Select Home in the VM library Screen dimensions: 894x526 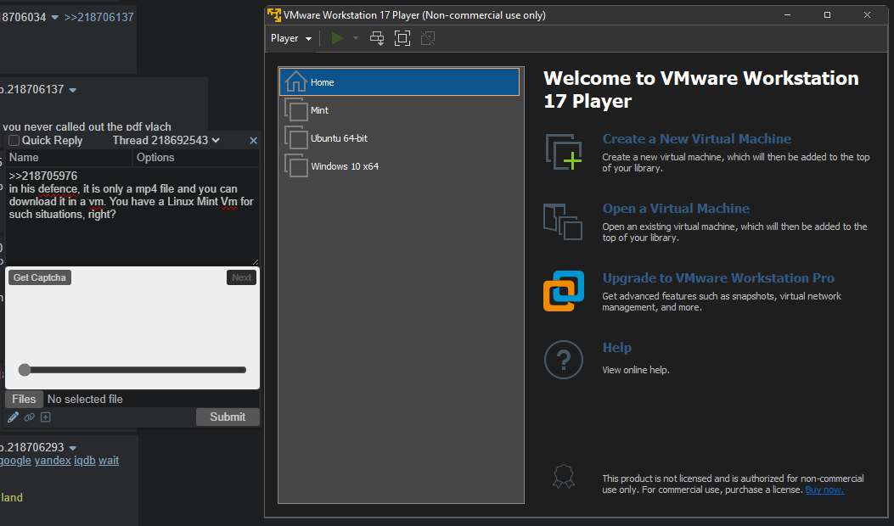coord(399,82)
